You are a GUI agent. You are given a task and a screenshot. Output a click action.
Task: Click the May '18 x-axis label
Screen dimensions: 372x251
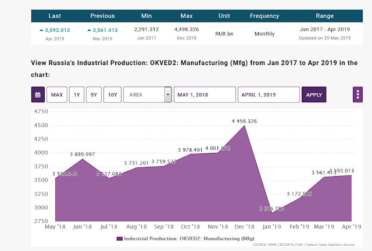point(55,227)
